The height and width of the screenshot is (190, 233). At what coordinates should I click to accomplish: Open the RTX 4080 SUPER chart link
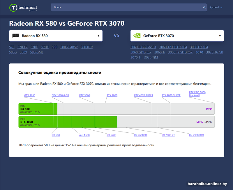(171, 95)
